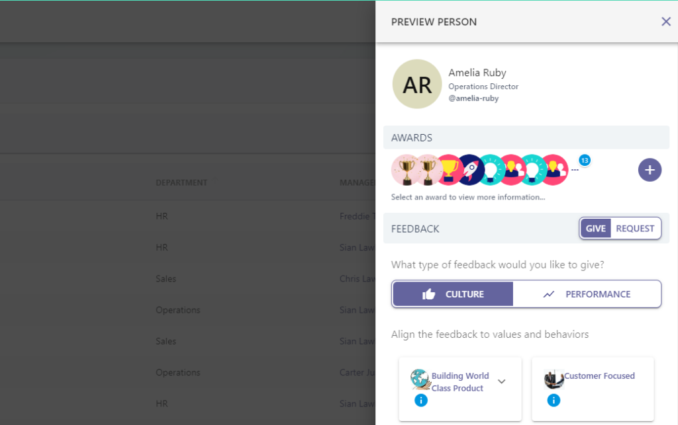
Task: Select Culture feedback type
Action: tap(453, 294)
